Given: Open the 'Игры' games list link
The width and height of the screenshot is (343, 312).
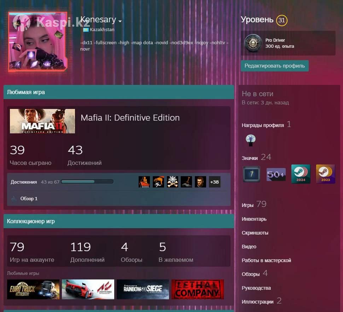Looking at the screenshot, I should coord(248,205).
